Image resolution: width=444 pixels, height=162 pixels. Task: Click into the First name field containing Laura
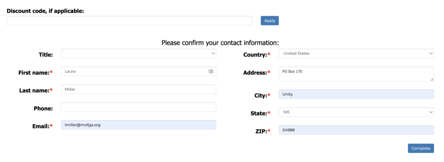pyautogui.click(x=139, y=71)
